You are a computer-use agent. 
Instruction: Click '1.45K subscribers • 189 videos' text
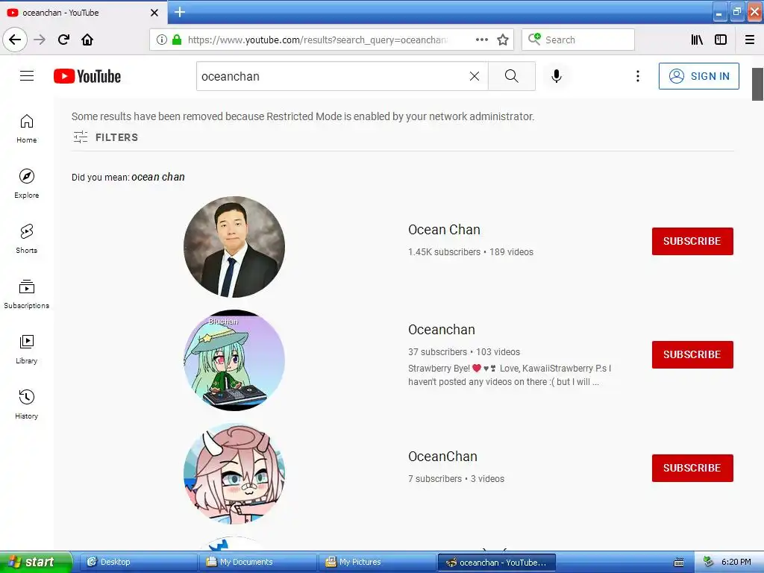(x=471, y=252)
